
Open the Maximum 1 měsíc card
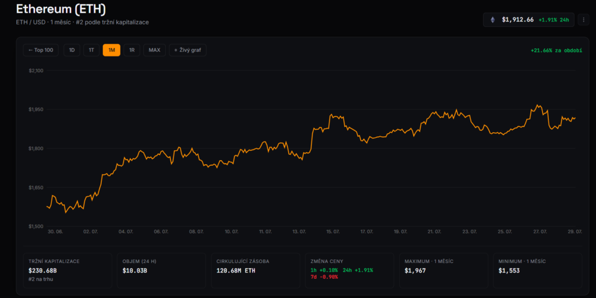pos(444,270)
